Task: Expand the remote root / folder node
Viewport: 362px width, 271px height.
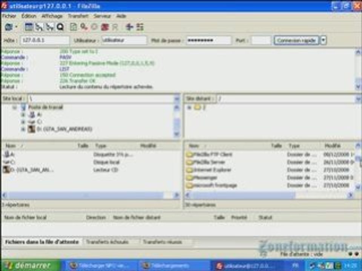Action: 189,107
